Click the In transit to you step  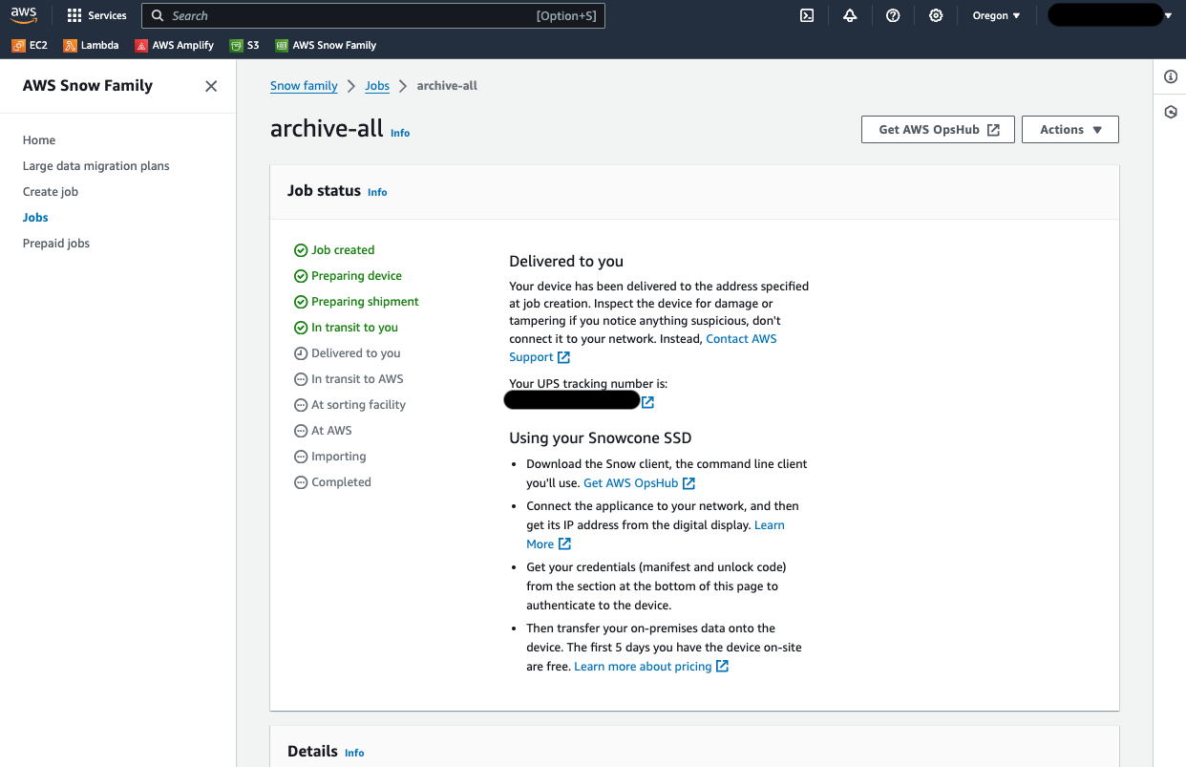click(x=346, y=328)
